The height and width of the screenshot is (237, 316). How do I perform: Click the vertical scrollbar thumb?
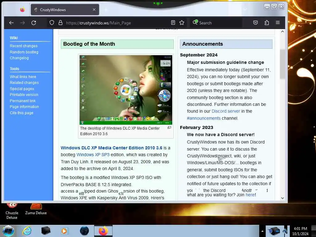(x=282, y=64)
